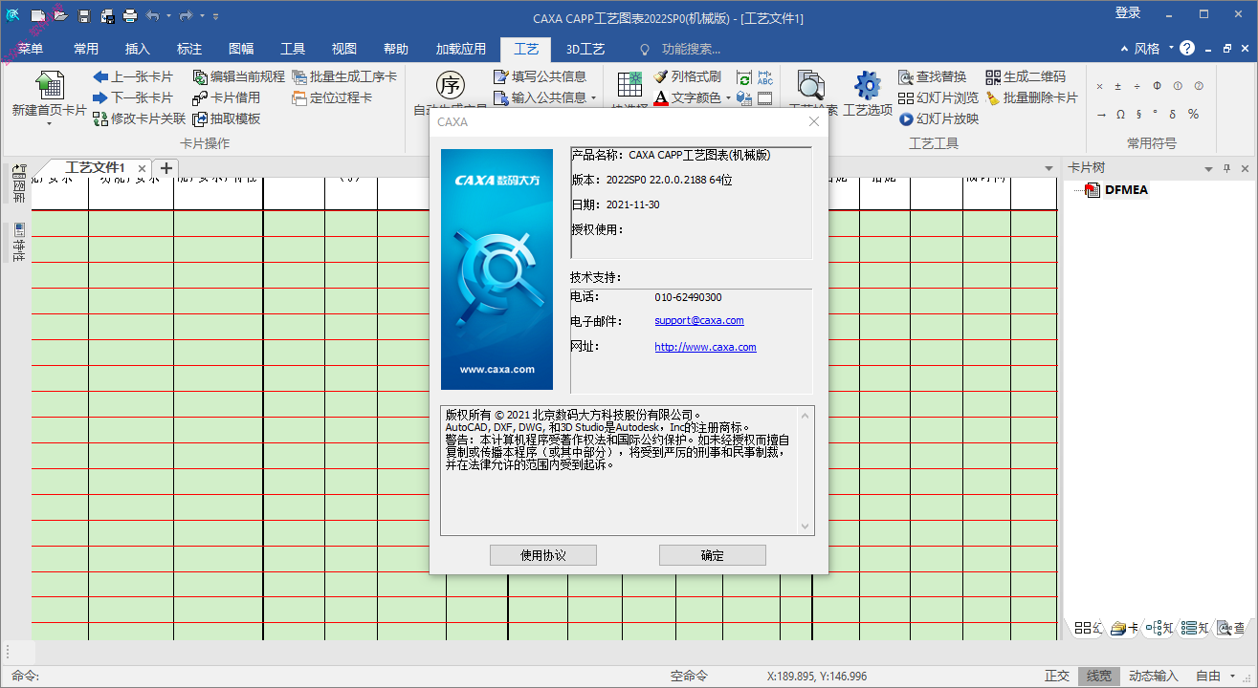
Task: Toggle 动态输入 in status bar
Action: click(1153, 676)
